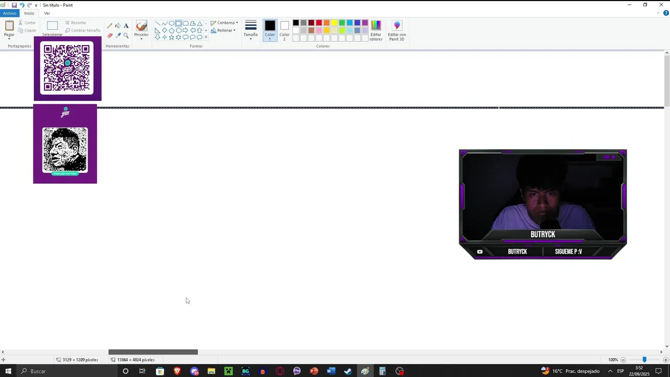Choose the Rounded rectangle shape
This screenshot has height=377, width=670.
185,23
